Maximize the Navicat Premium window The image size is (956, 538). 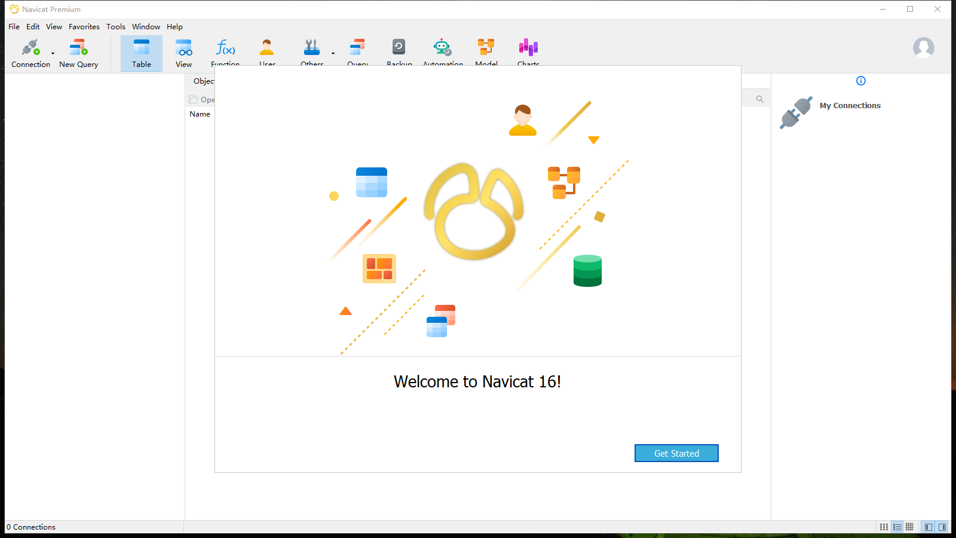click(x=910, y=9)
